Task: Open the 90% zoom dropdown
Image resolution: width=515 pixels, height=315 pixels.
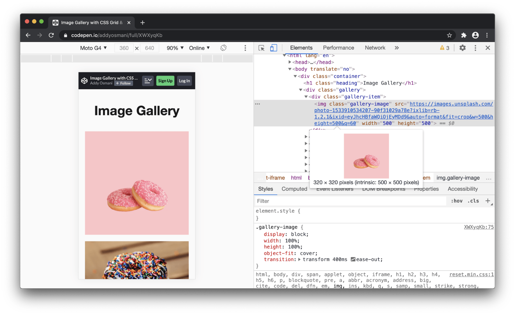Action: coord(175,48)
